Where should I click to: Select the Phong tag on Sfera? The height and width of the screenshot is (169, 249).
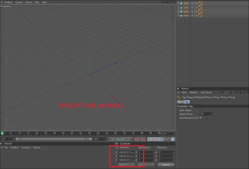tap(200, 3)
